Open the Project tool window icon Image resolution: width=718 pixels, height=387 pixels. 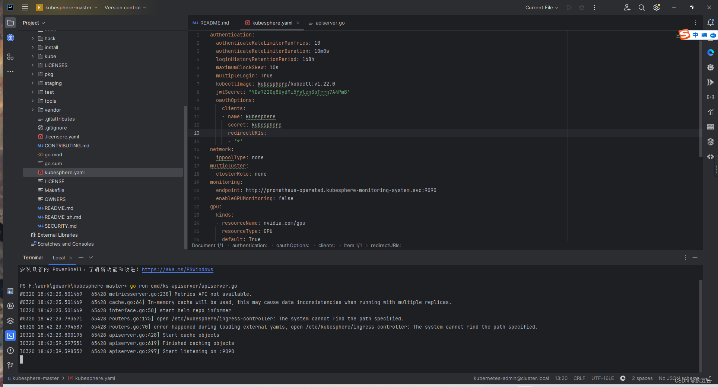click(10, 23)
